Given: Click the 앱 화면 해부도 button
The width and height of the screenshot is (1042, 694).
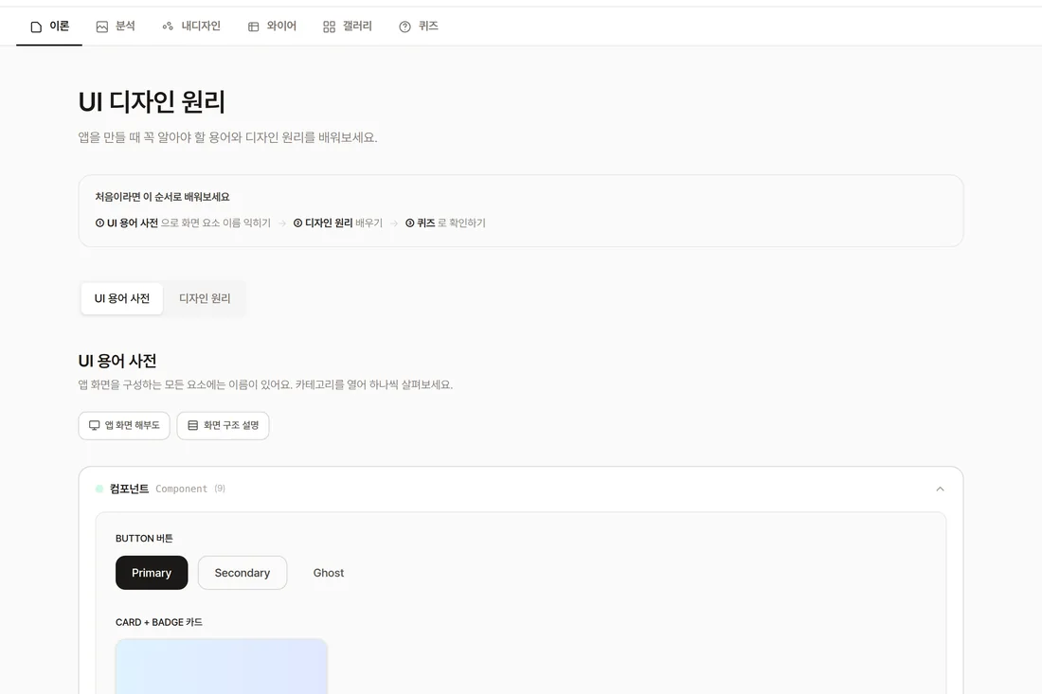Looking at the screenshot, I should [x=124, y=426].
